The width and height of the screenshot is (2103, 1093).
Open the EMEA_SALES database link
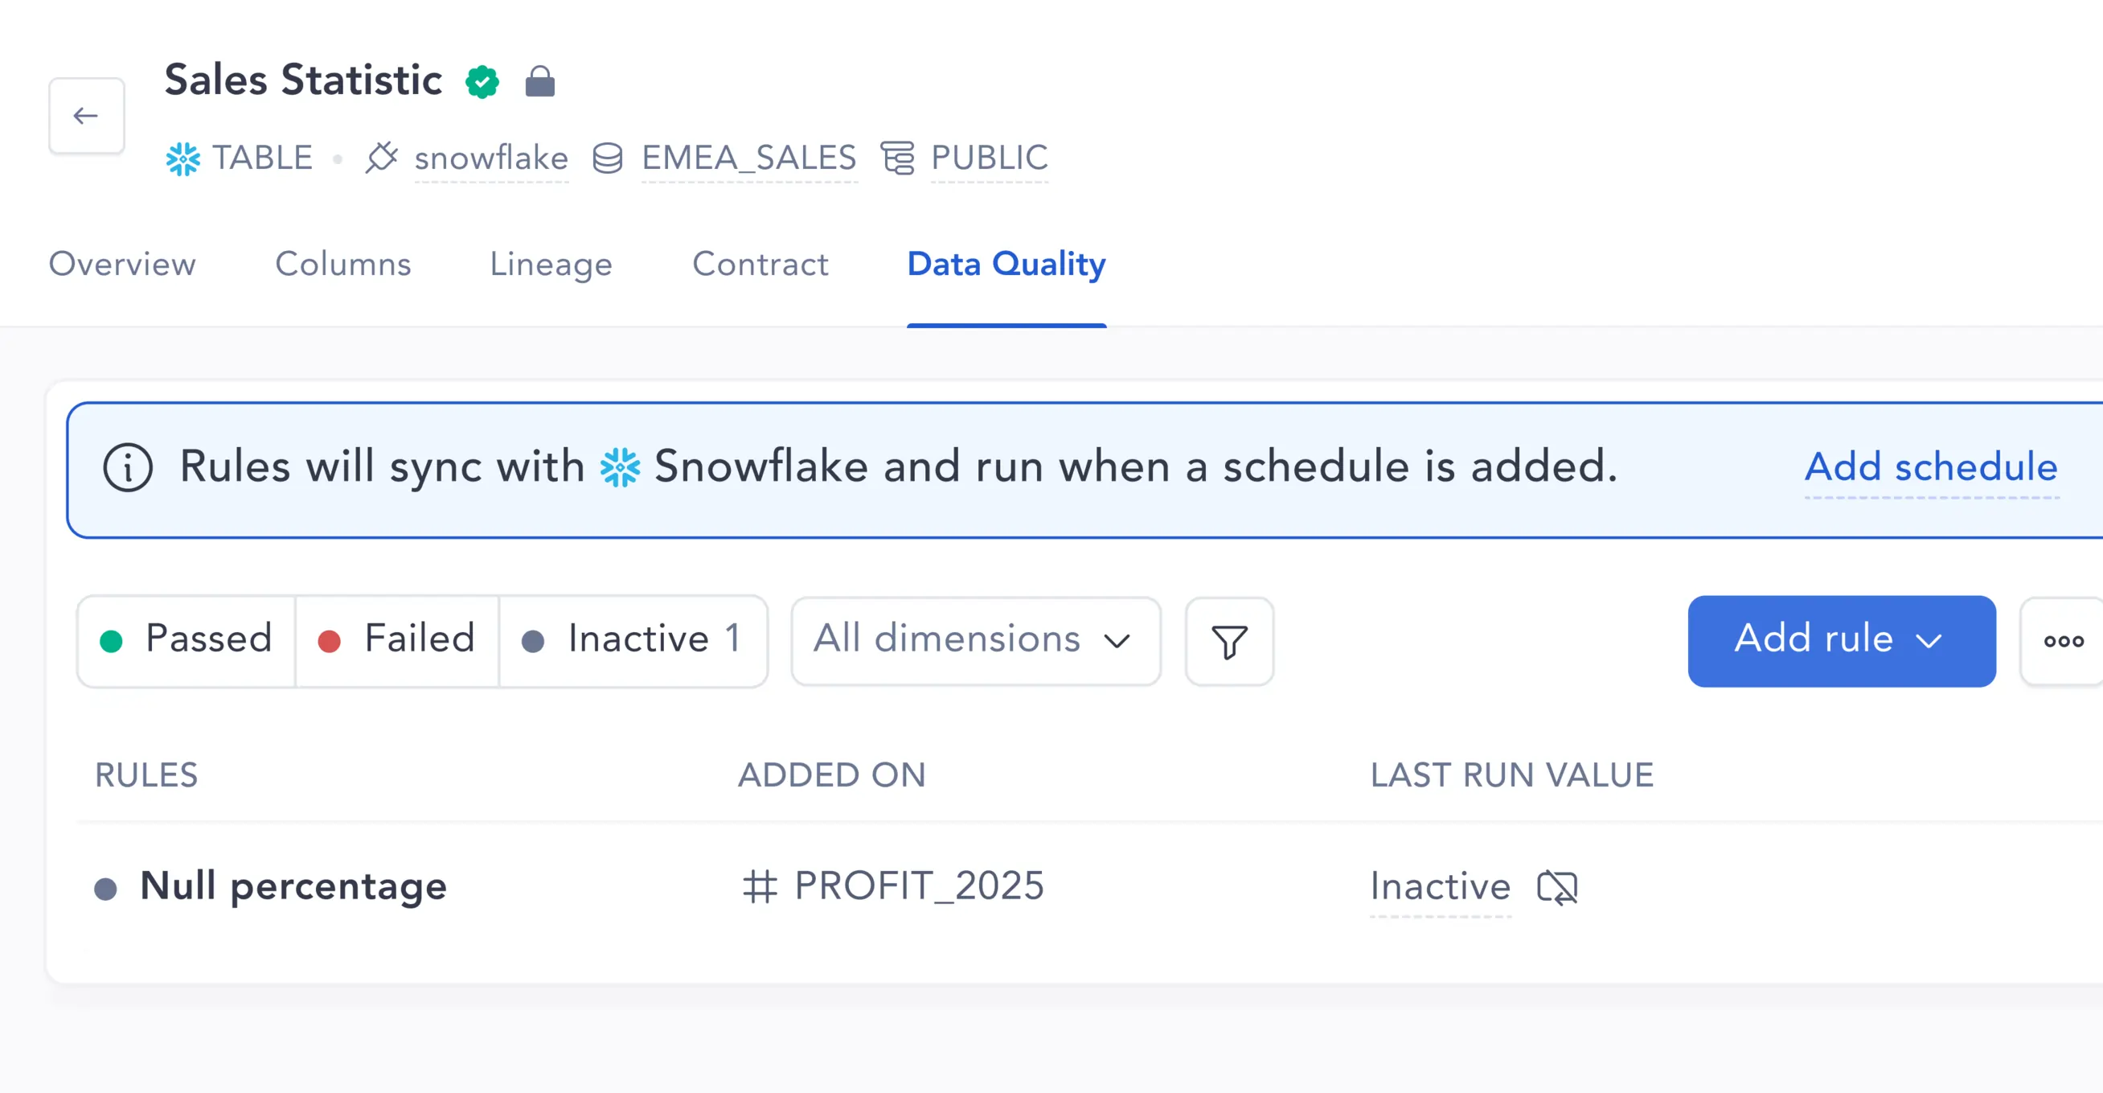coord(748,158)
